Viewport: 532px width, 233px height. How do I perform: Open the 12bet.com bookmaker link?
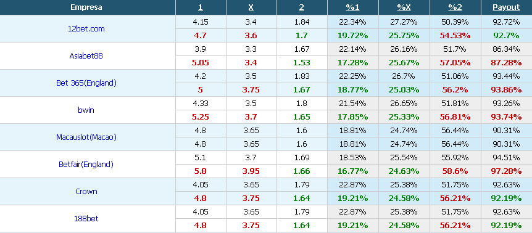(x=86, y=29)
